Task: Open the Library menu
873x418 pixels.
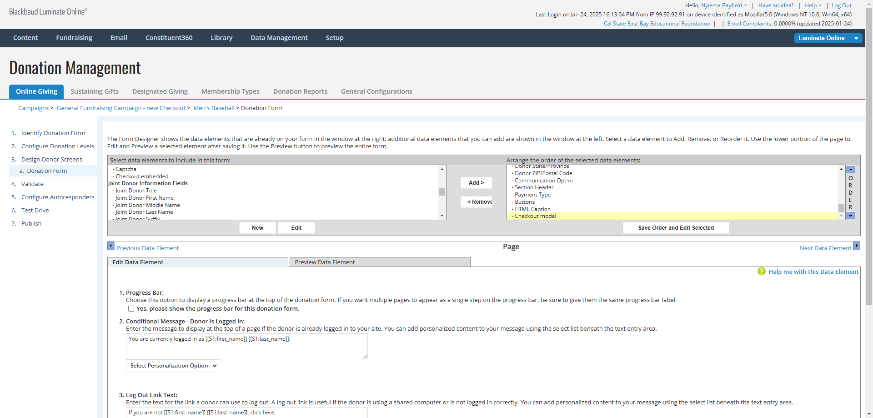Action: [221, 38]
